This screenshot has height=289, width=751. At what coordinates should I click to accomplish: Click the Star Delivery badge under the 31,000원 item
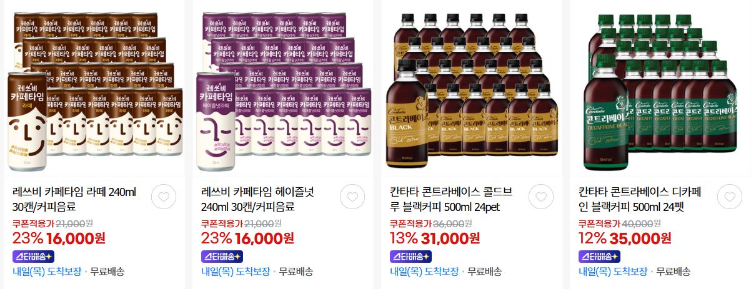coord(410,256)
